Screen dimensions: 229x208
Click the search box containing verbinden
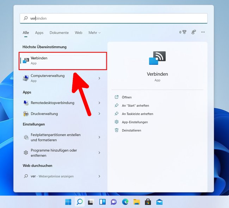pyautogui.click(x=114, y=18)
